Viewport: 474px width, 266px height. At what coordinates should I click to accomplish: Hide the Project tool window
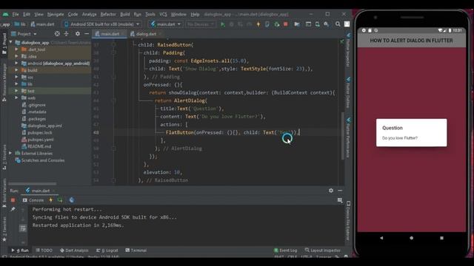(87, 34)
